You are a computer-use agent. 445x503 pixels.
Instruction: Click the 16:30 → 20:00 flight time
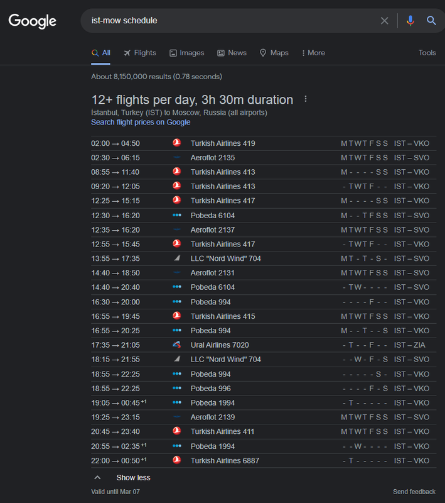point(115,302)
